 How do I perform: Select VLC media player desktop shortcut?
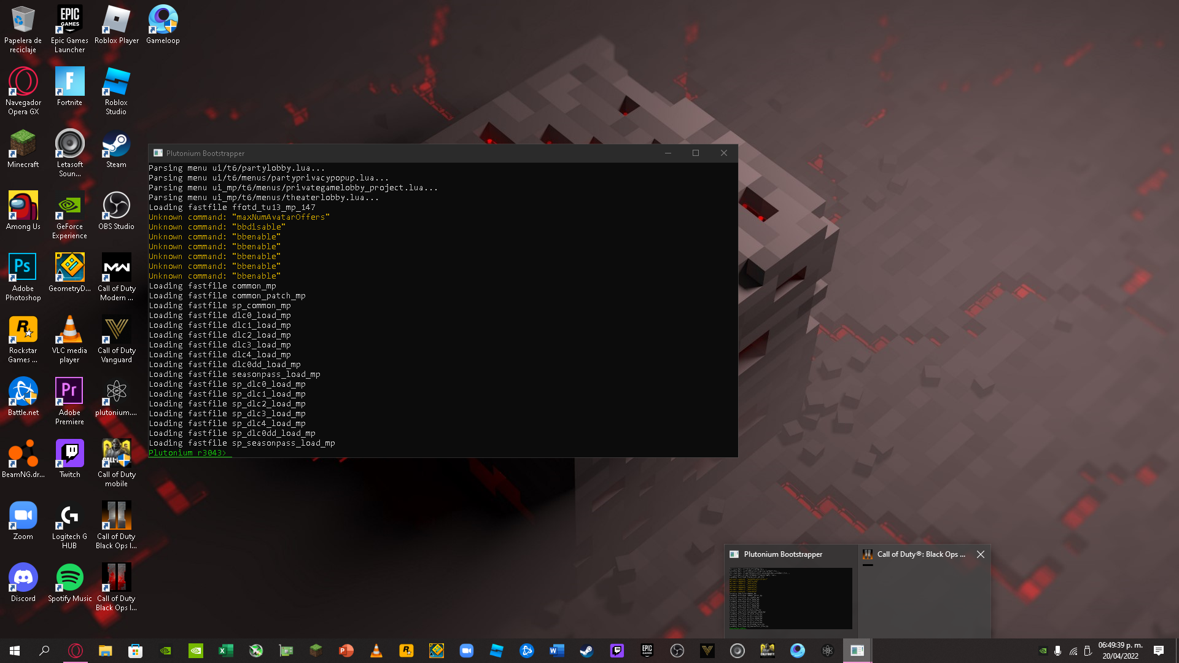[69, 339]
